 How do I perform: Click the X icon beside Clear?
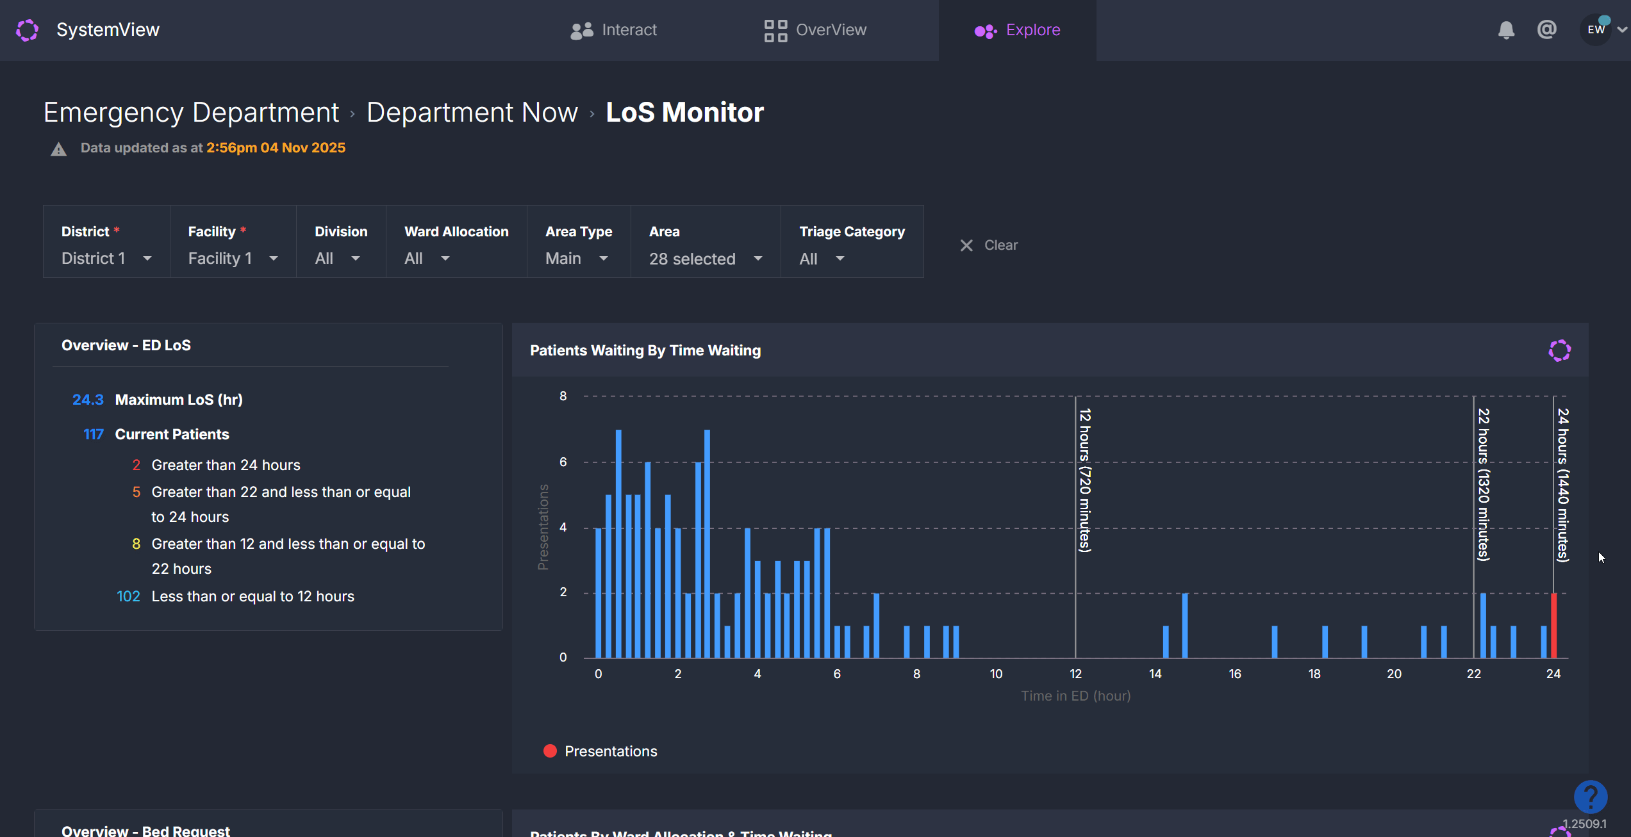(x=966, y=245)
